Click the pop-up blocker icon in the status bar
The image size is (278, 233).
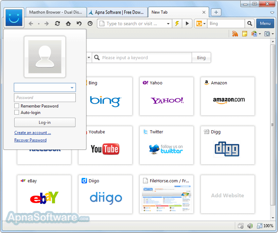[x=241, y=226]
